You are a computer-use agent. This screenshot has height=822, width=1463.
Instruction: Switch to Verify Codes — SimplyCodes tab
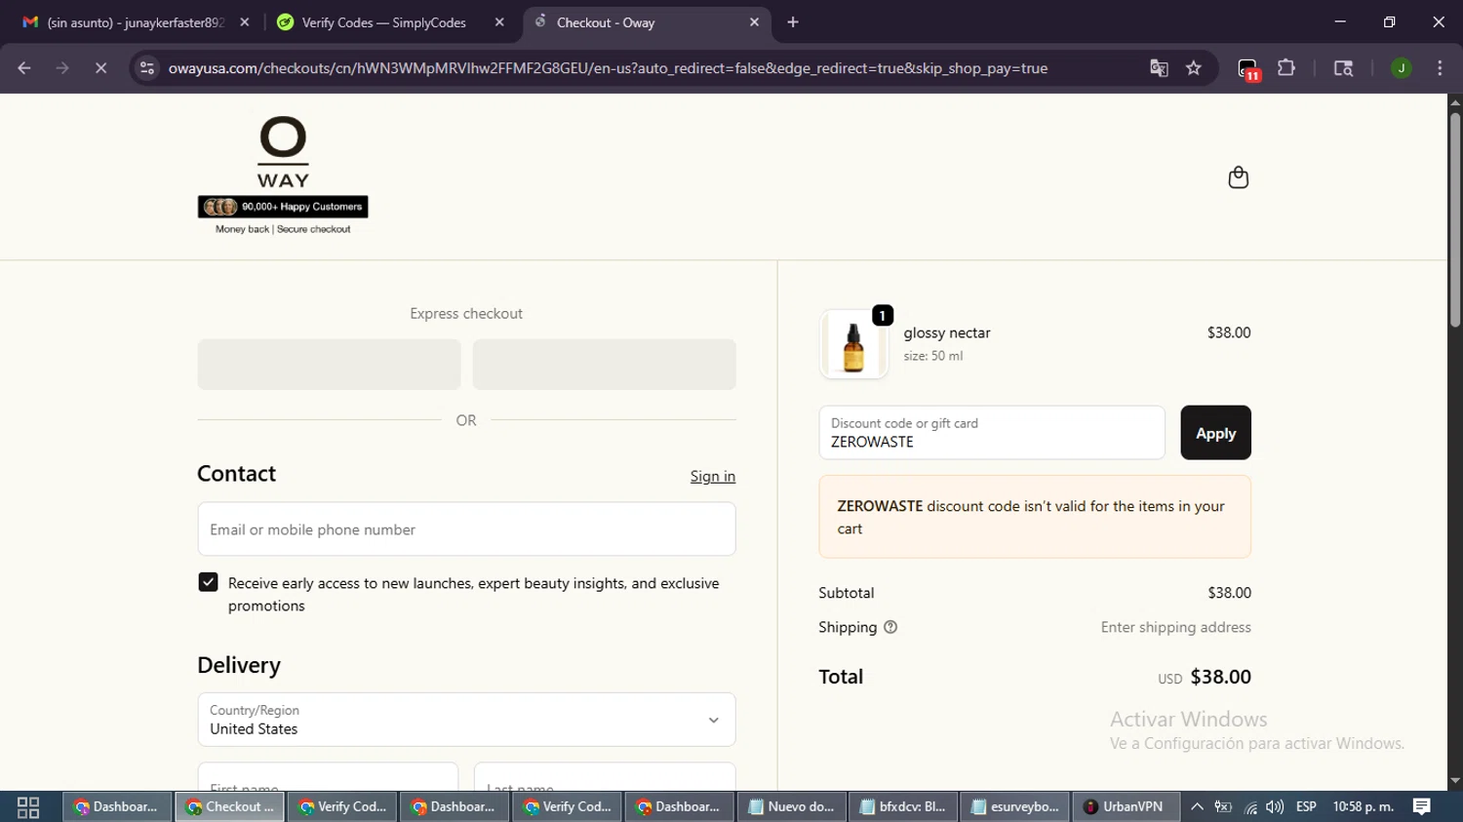(385, 22)
